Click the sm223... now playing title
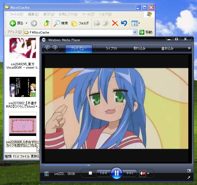 (60, 174)
